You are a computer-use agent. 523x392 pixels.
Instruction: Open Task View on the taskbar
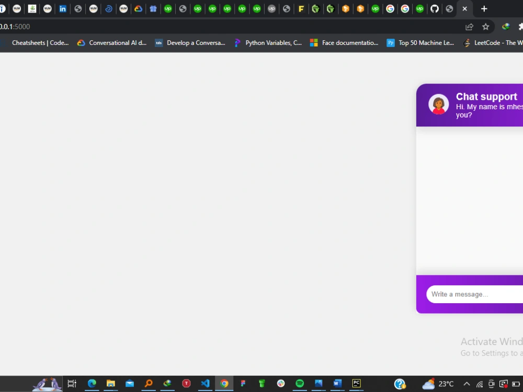coord(72,384)
